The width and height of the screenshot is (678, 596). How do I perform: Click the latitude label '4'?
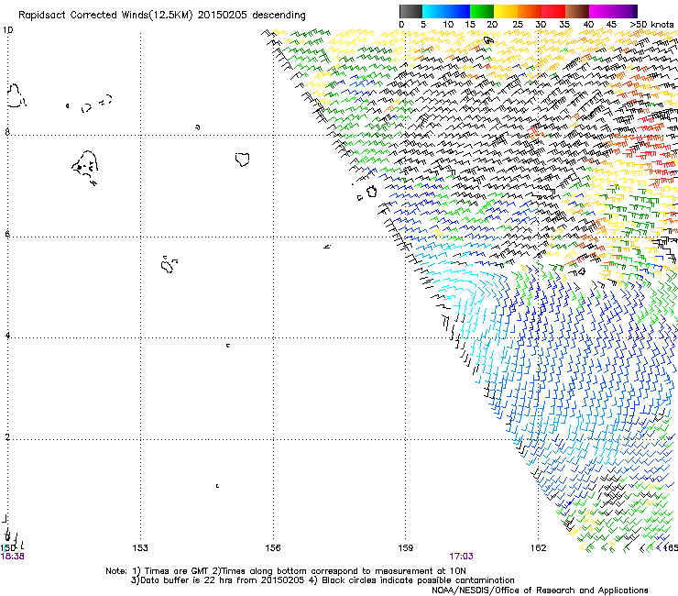(7, 336)
